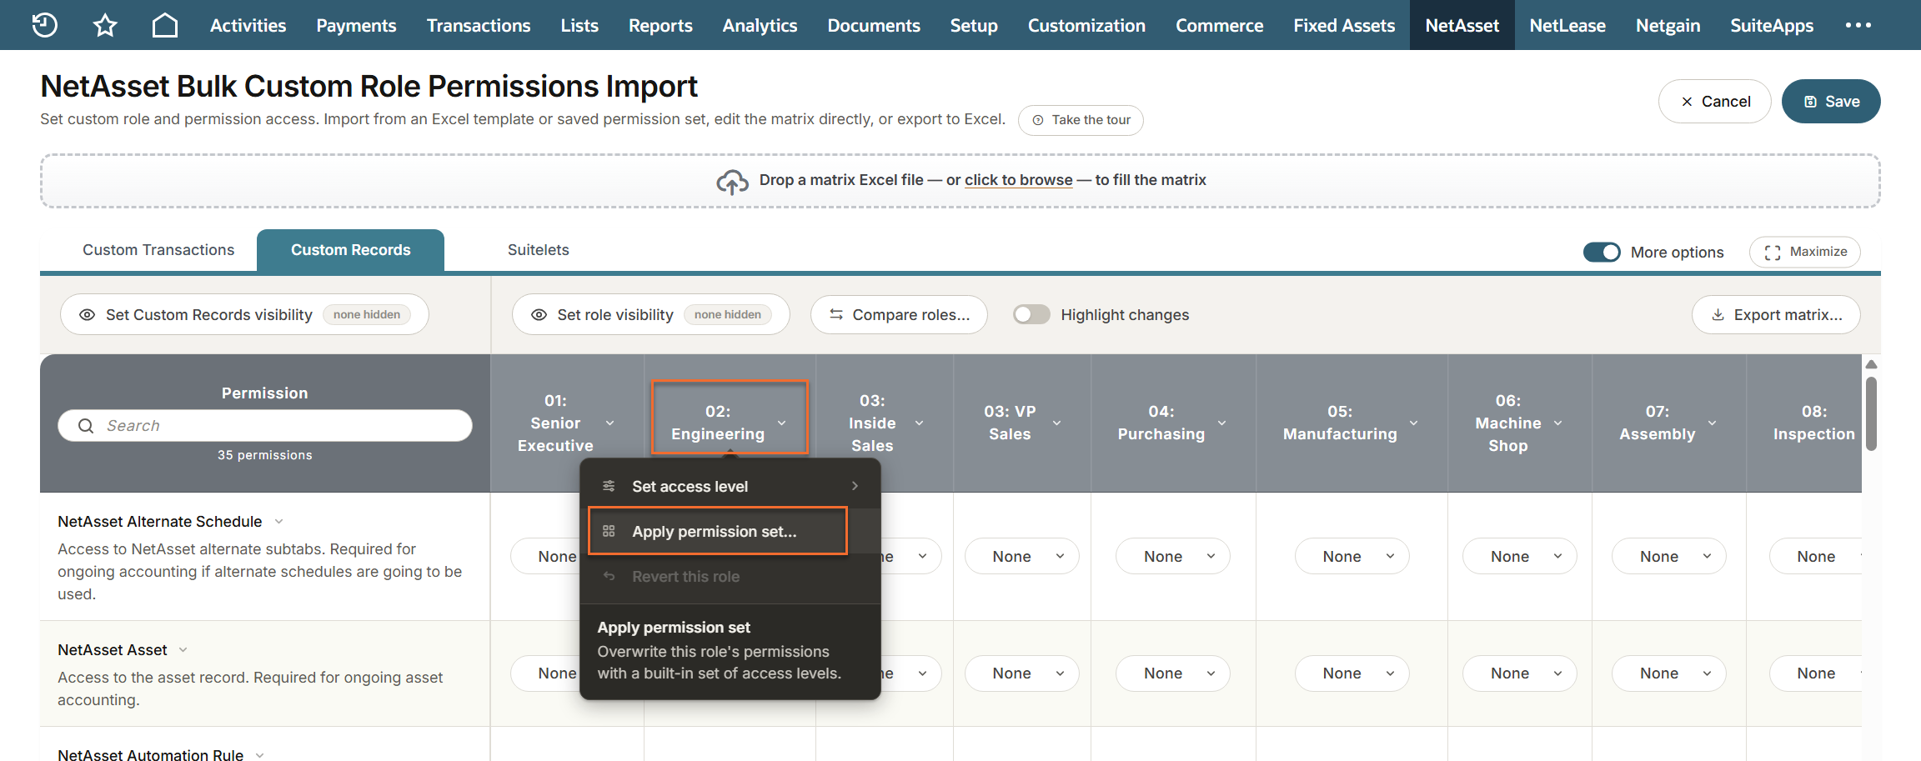This screenshot has width=1921, height=761.
Task: Open the Lists menu
Action: click(x=579, y=25)
